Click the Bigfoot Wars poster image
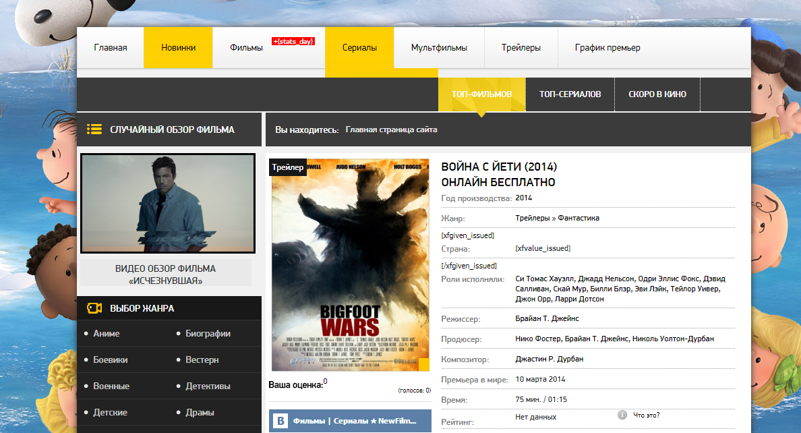Screen dimensions: 801x433 (350, 265)
